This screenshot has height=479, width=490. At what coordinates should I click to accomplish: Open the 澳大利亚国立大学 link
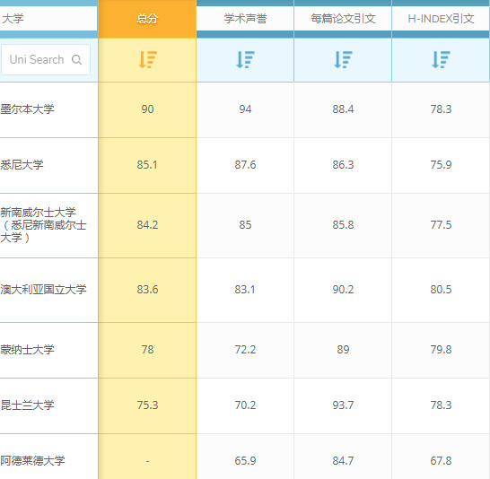point(43,290)
